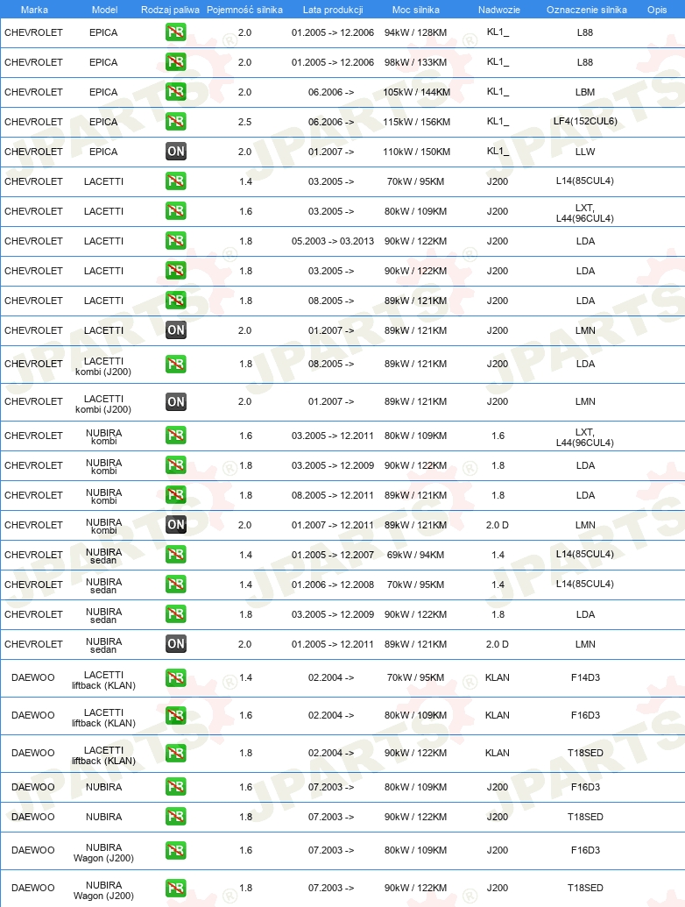Viewport: 685px width, 907px height.
Task: Click petrol icon in Chevrolet Lacetti 1.4 row
Action: click(176, 181)
